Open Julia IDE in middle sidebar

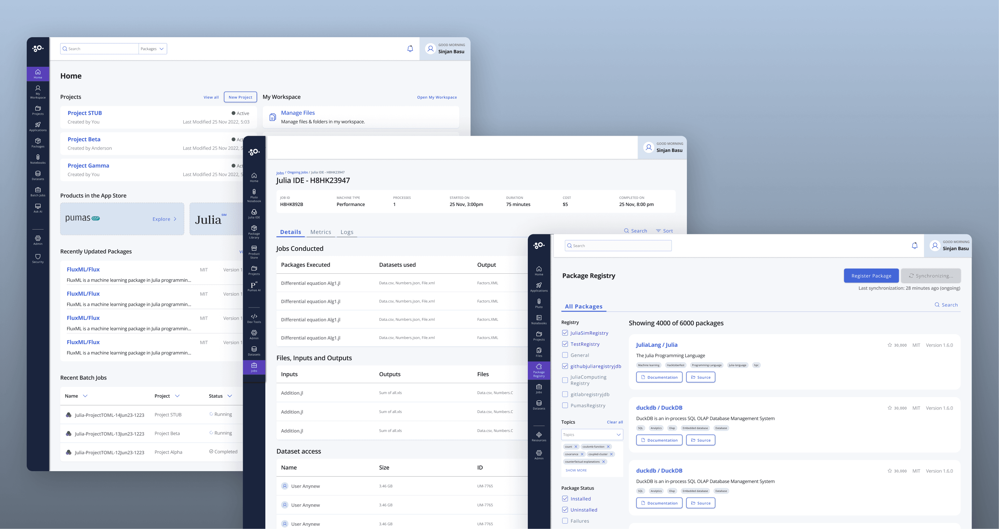pos(254,214)
